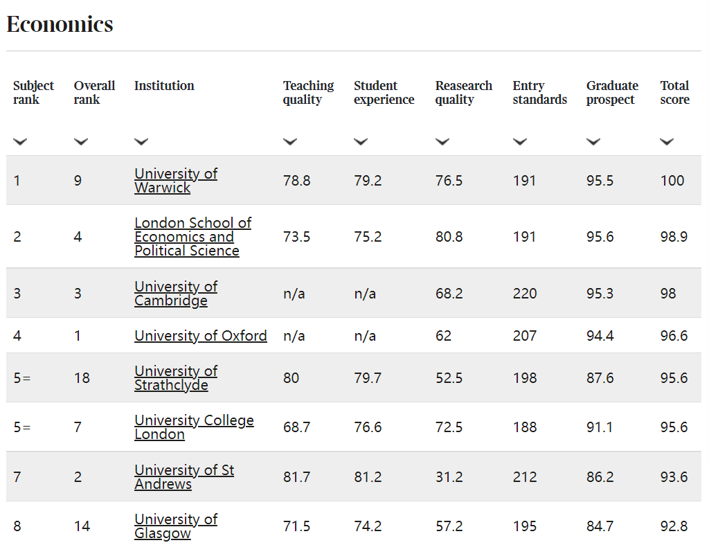Click the University of Oxford link
This screenshot has width=709, height=545.
tap(200, 336)
